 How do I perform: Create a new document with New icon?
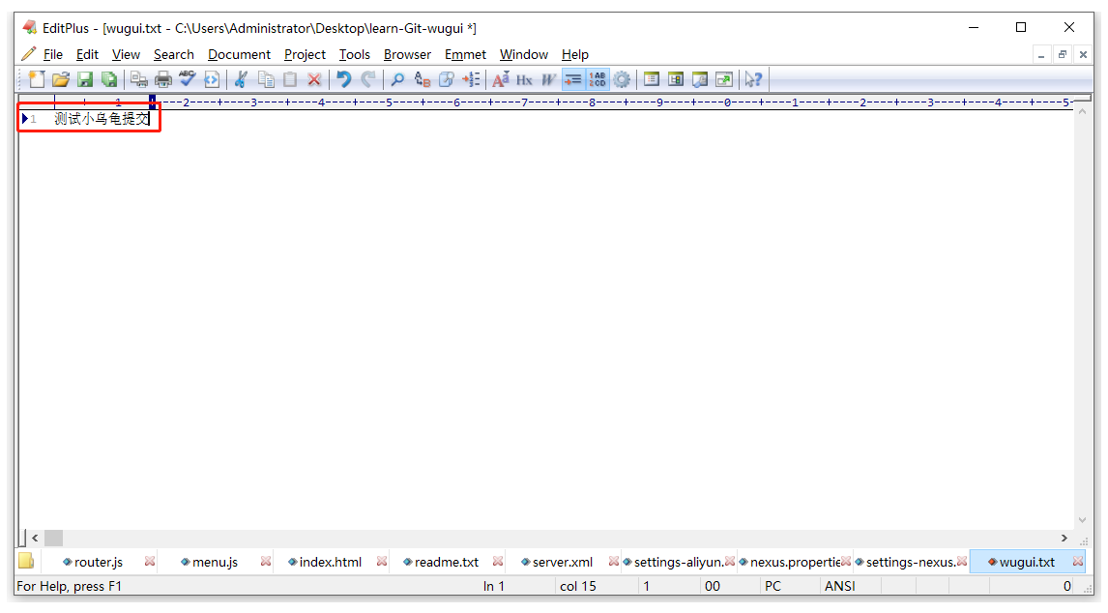36,79
